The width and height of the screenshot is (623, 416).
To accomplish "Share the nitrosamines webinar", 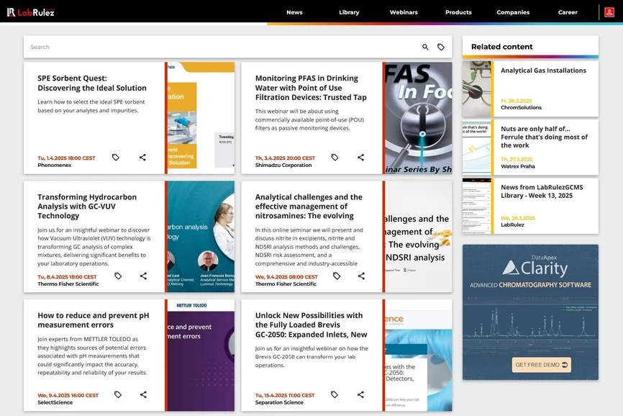I will [362, 276].
